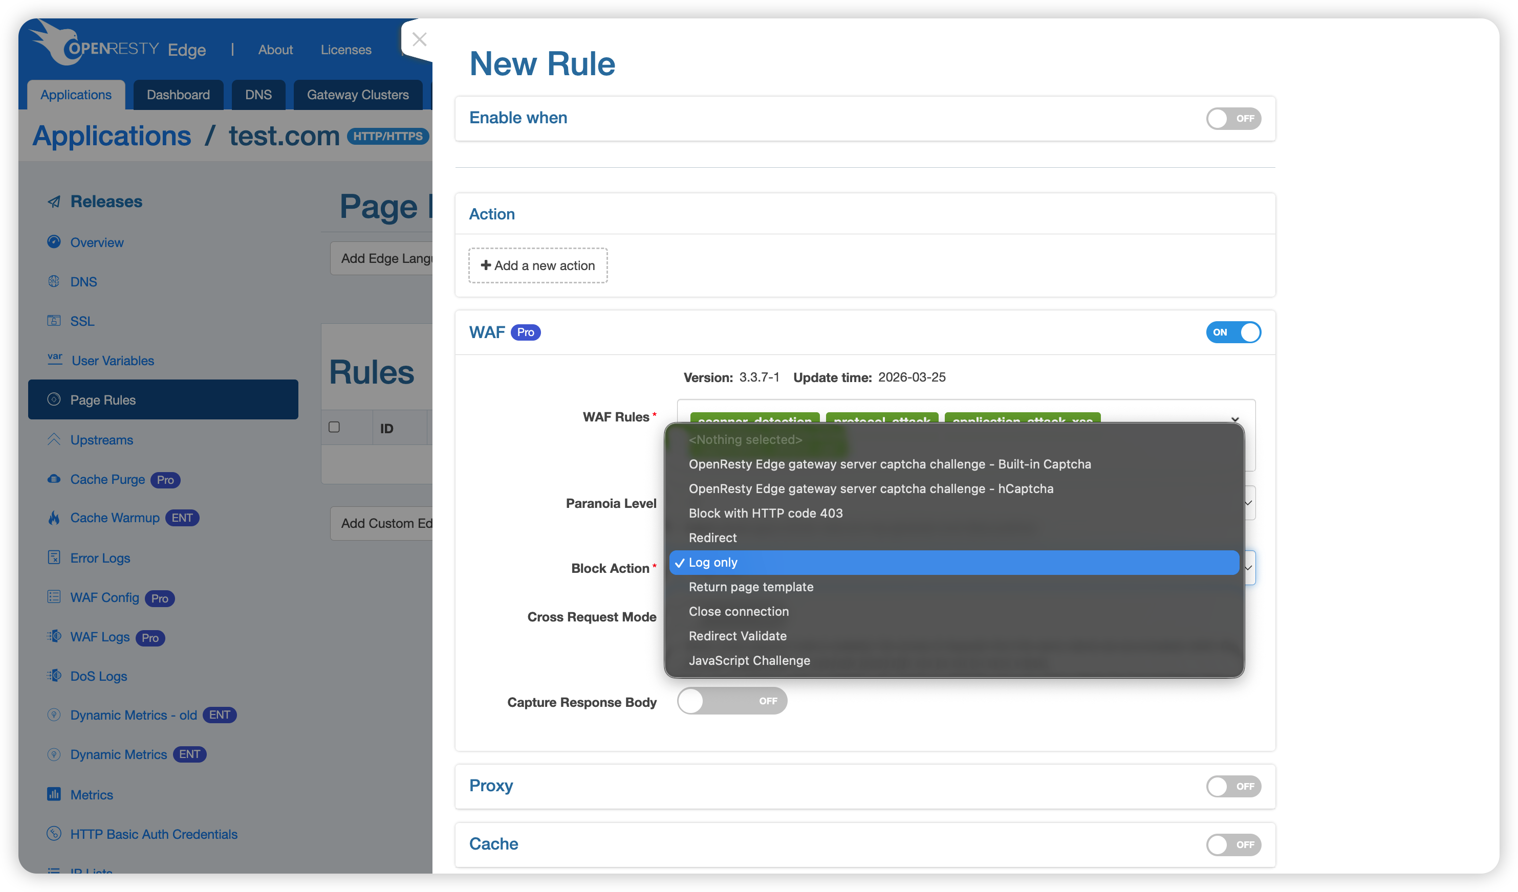This screenshot has height=892, width=1518.
Task: Click the Overview gauge icon in sidebar
Action: pyautogui.click(x=54, y=242)
